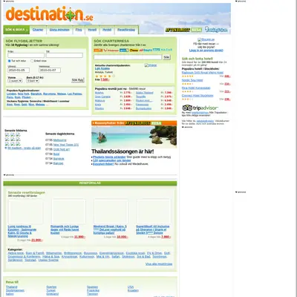
Task: Click the Hemresa date field
Action: 50,71
